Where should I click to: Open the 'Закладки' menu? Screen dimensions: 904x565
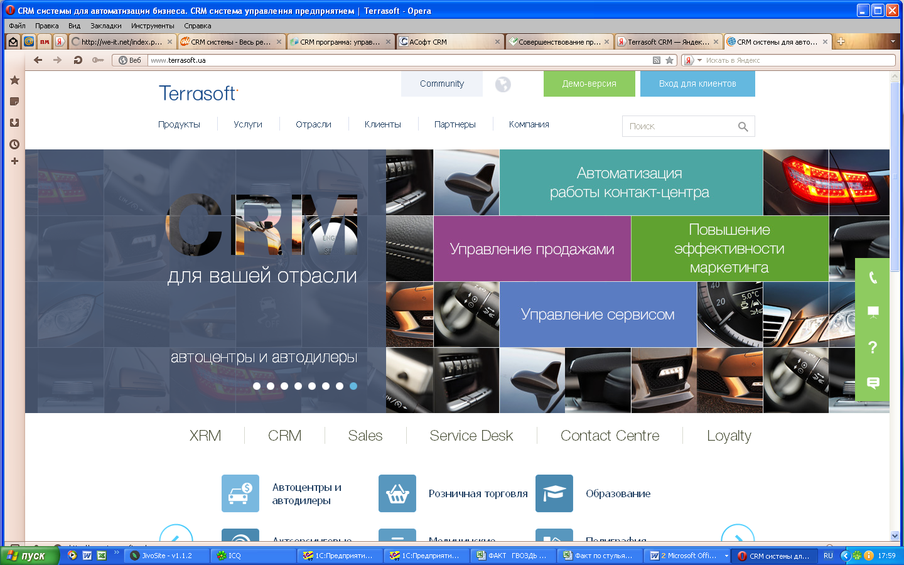[x=105, y=26]
